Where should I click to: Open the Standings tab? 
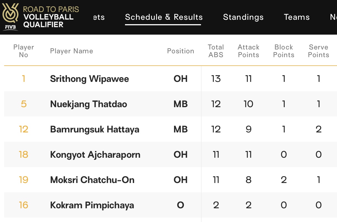coord(243,17)
